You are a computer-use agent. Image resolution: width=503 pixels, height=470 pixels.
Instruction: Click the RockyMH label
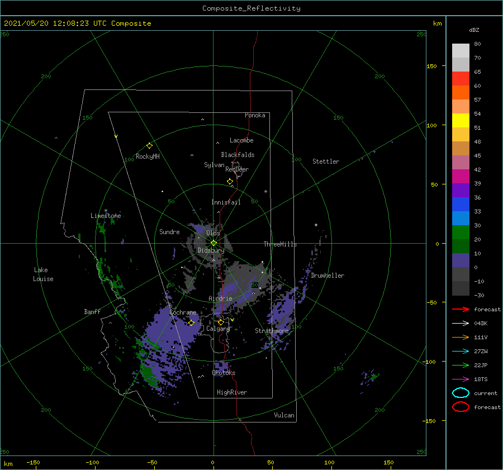pyautogui.click(x=148, y=156)
